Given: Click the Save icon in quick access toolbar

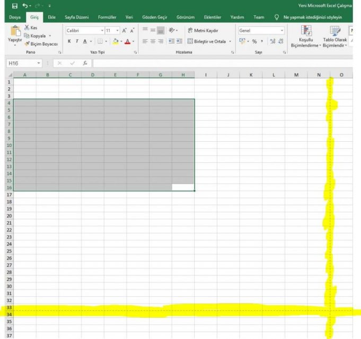Looking at the screenshot, I should click(x=15, y=6).
